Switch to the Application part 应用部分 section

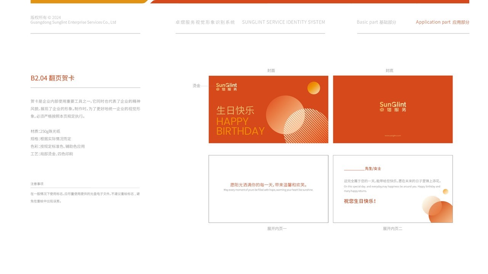point(443,22)
